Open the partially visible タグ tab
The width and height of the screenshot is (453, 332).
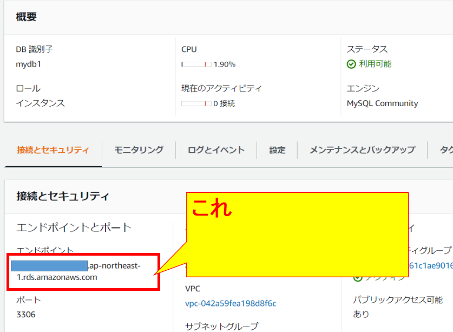(446, 150)
